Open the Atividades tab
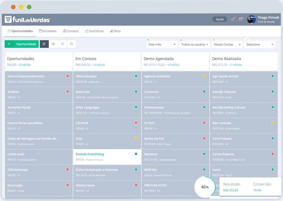 click(48, 31)
